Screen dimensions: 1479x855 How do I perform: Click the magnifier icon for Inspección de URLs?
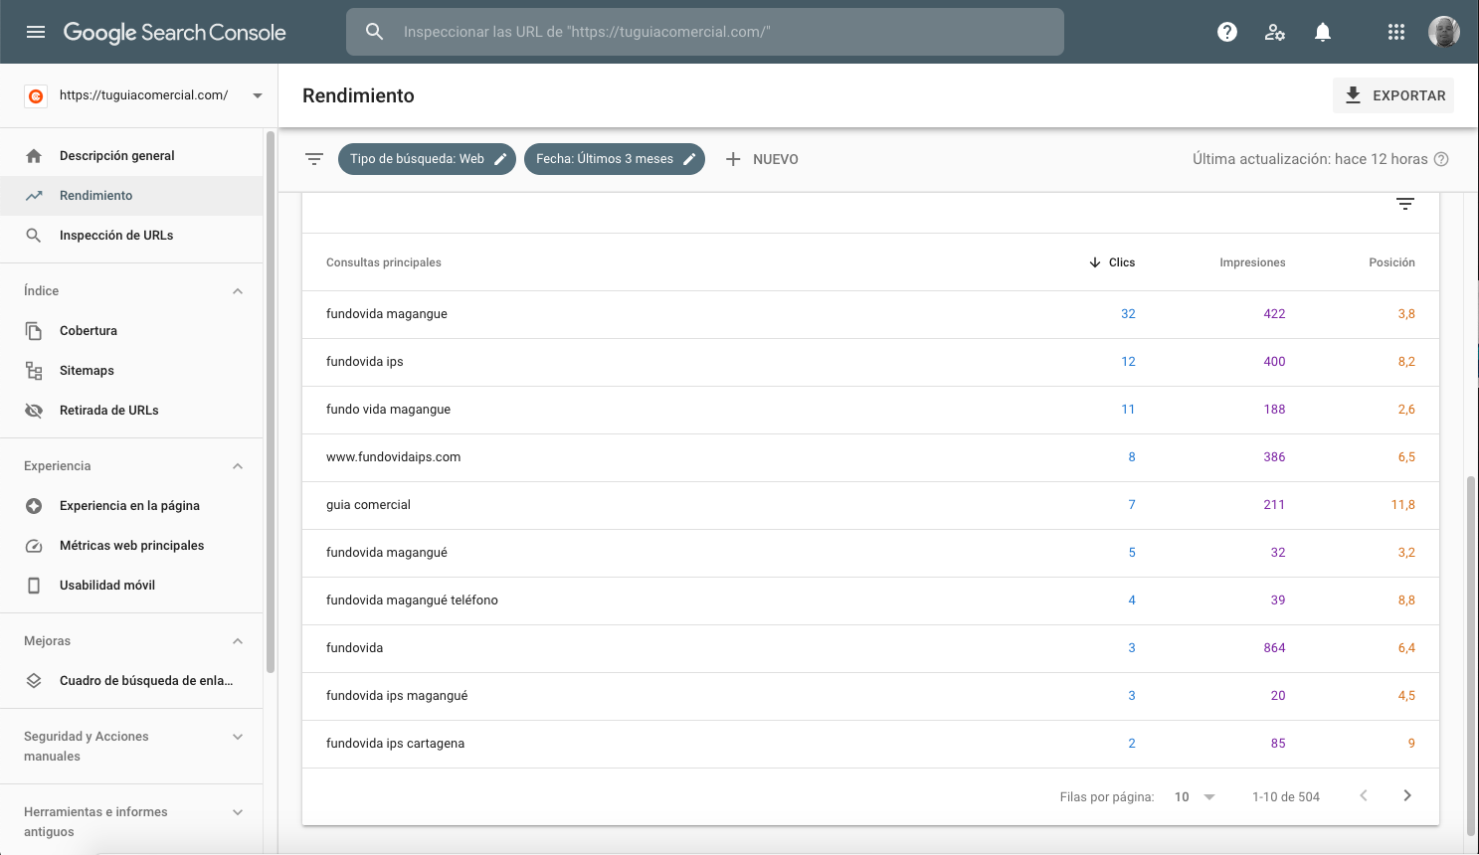[34, 236]
